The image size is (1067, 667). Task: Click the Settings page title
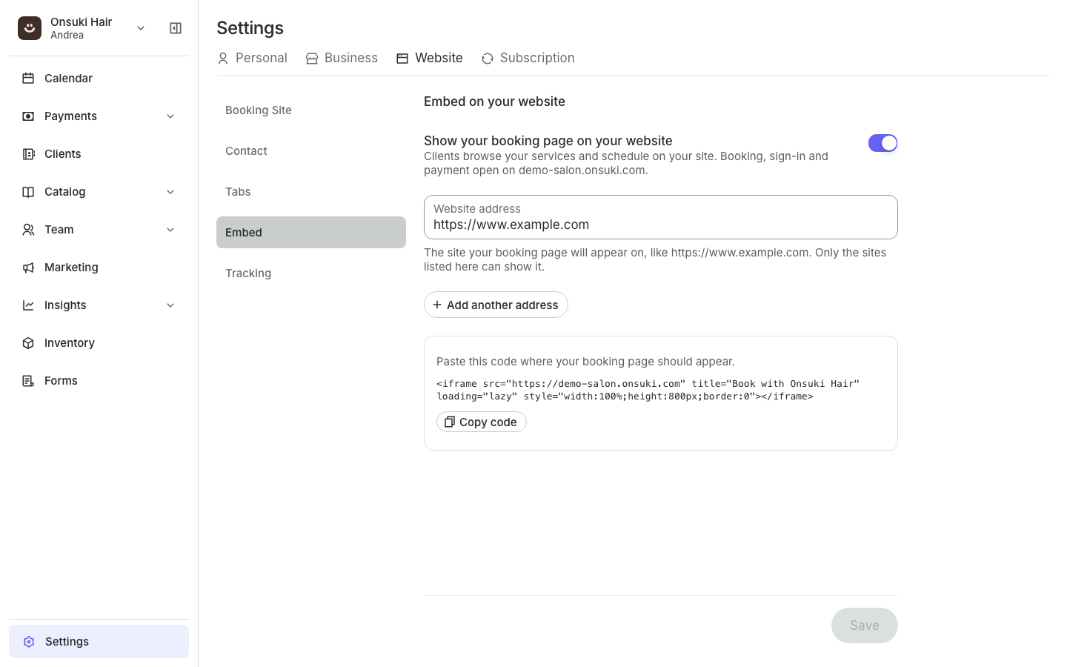click(250, 28)
